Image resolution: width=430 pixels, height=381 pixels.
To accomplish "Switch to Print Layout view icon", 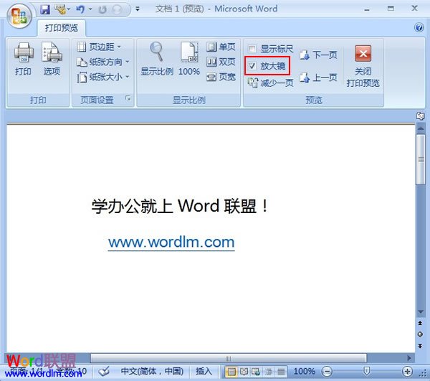I will pos(231,372).
